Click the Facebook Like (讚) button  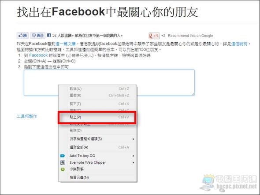coord(22,36)
